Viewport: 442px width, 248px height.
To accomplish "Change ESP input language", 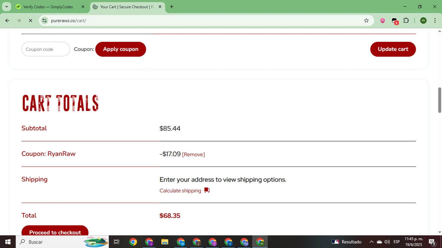I will click(x=397, y=242).
